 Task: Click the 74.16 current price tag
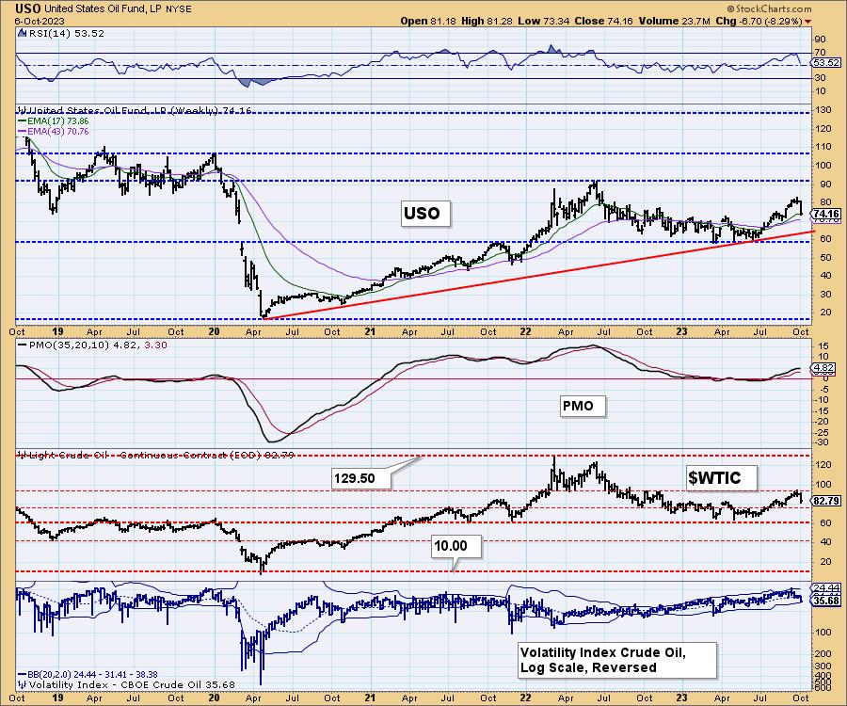click(826, 214)
